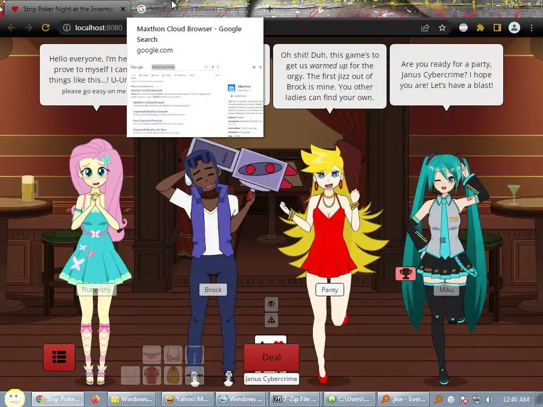Open the Extensions puzzle icon
This screenshot has height=407, width=543.
pyautogui.click(x=480, y=28)
